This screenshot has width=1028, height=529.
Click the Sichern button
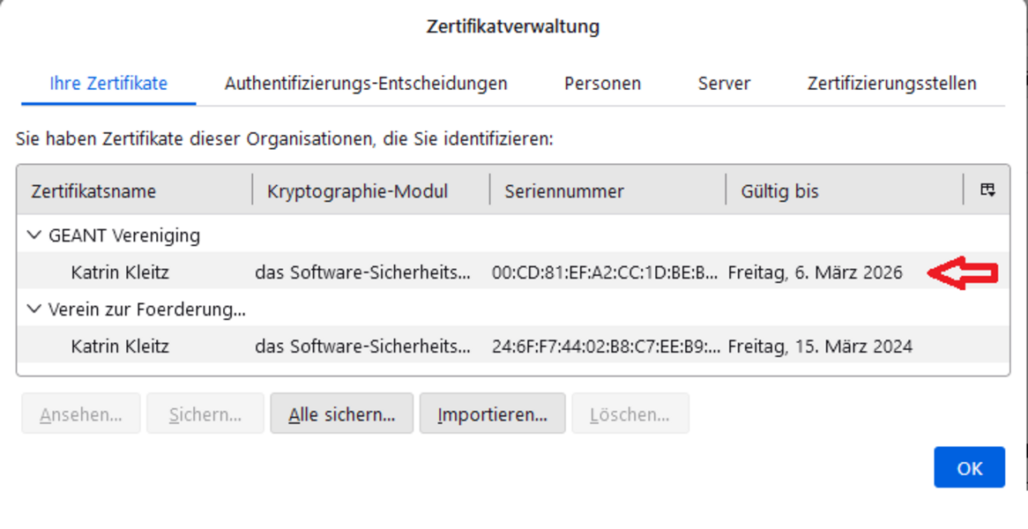click(x=205, y=414)
